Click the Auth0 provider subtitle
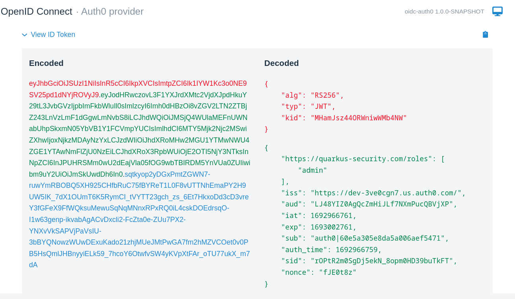515x299 pixels. 112,12
